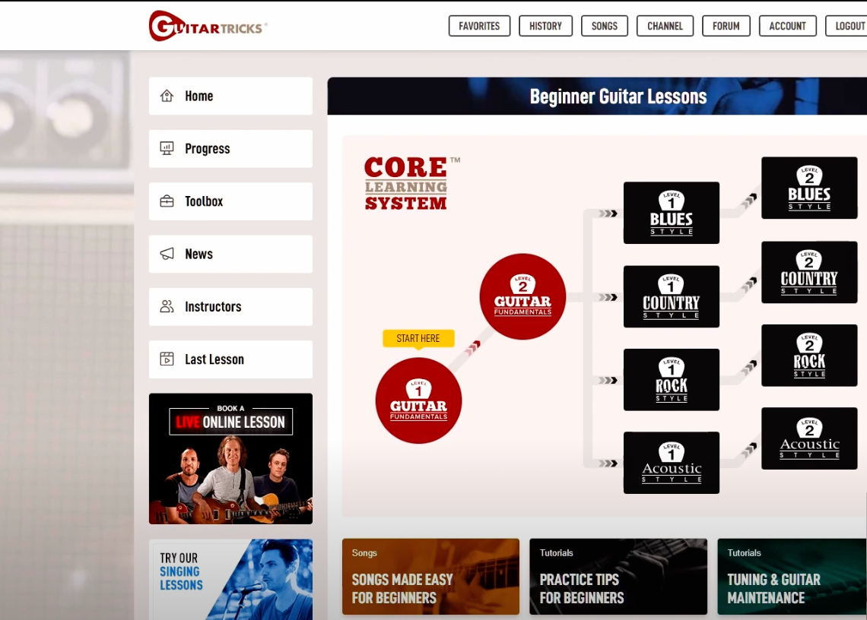867x620 pixels.
Task: Open Level 2 Blues Style tile
Action: point(809,188)
